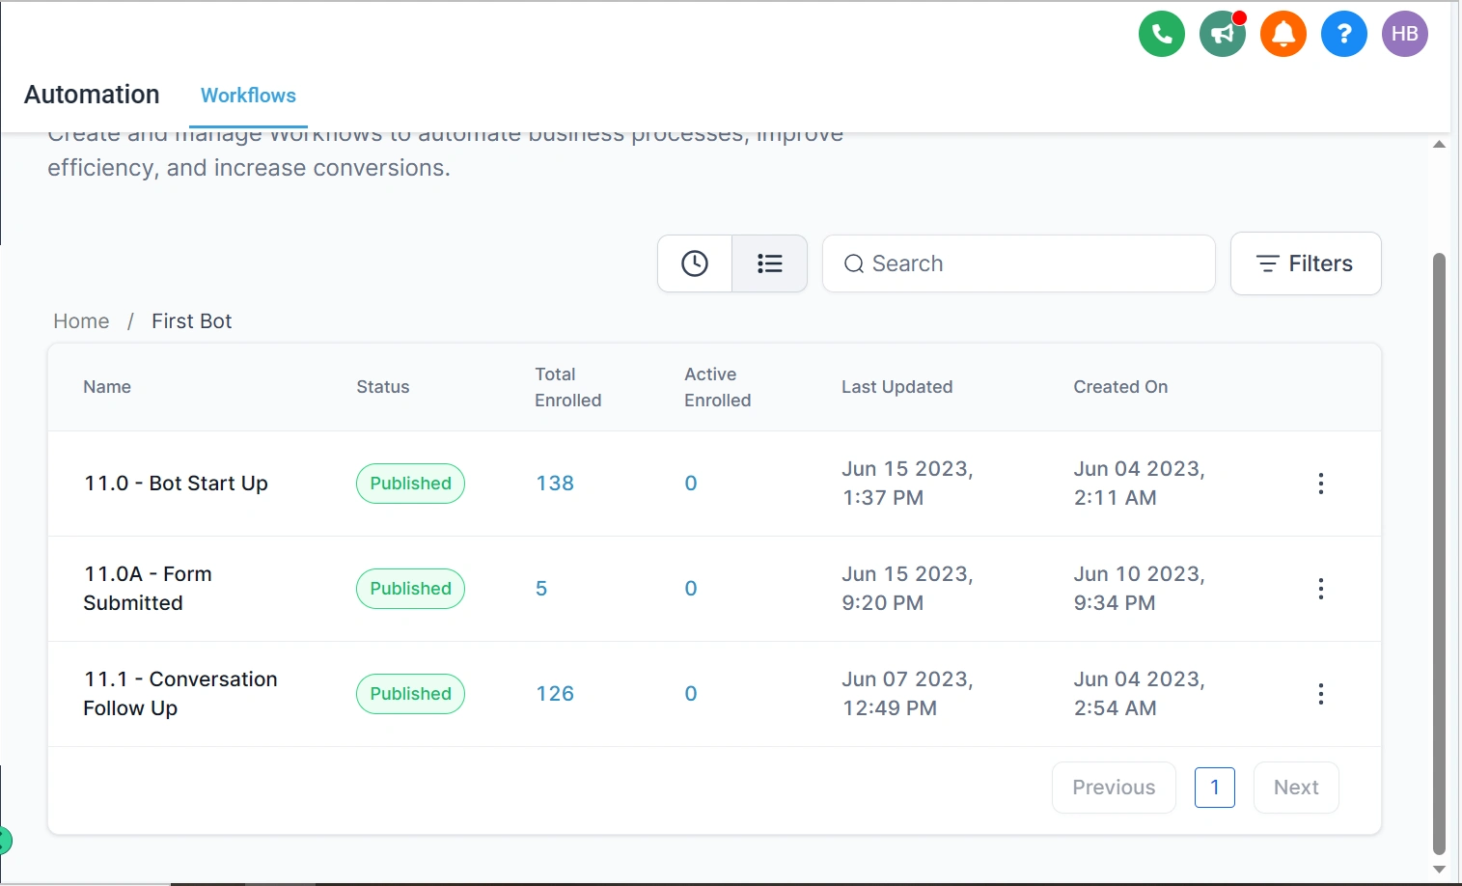Open the options menu for Conversation Follow Up
The height and width of the screenshot is (886, 1462).
[x=1321, y=694]
